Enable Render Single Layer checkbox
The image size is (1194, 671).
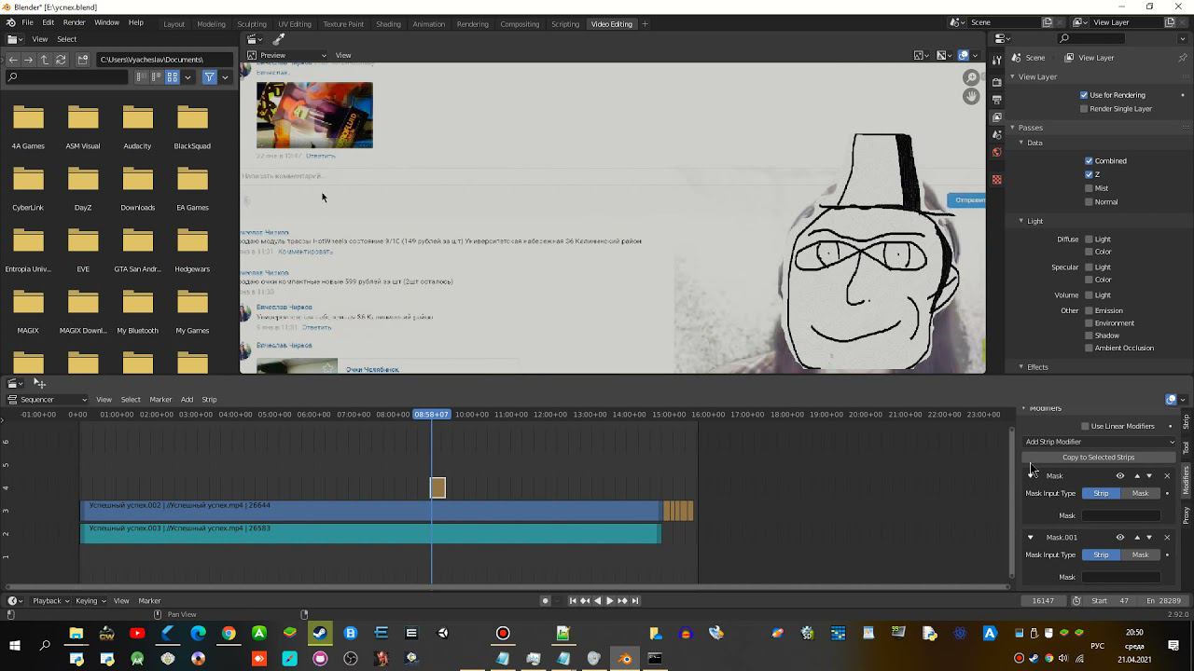tap(1084, 109)
